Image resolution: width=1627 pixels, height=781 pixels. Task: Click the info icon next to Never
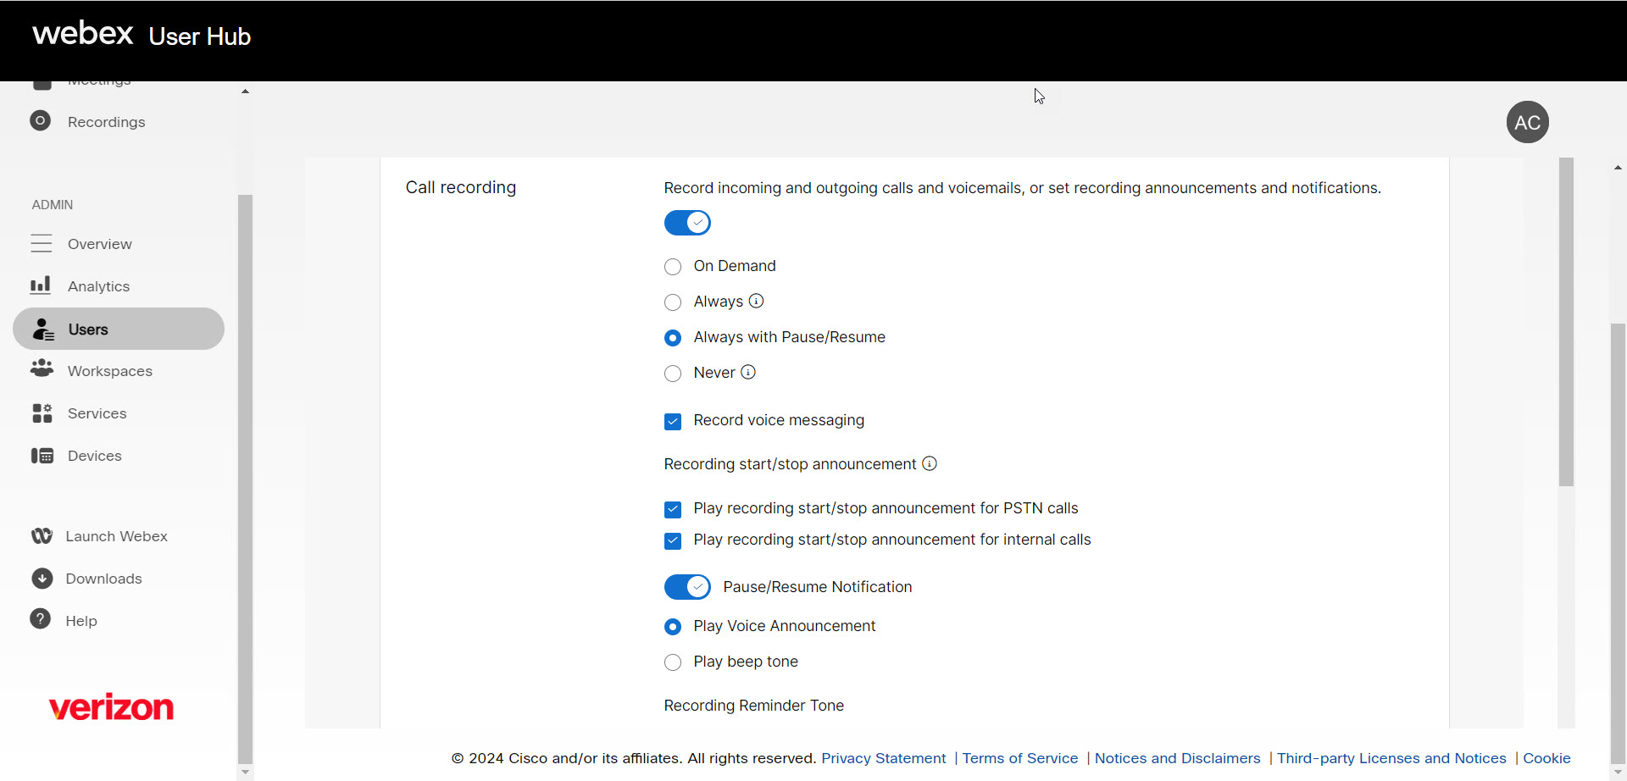(748, 372)
